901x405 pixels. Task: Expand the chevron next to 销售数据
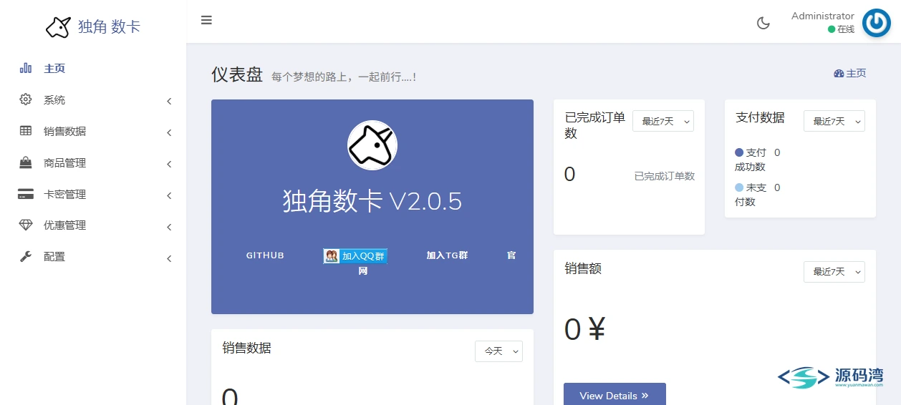[x=169, y=132]
